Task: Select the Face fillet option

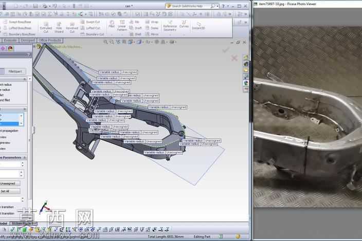Action: (x=2, y=95)
